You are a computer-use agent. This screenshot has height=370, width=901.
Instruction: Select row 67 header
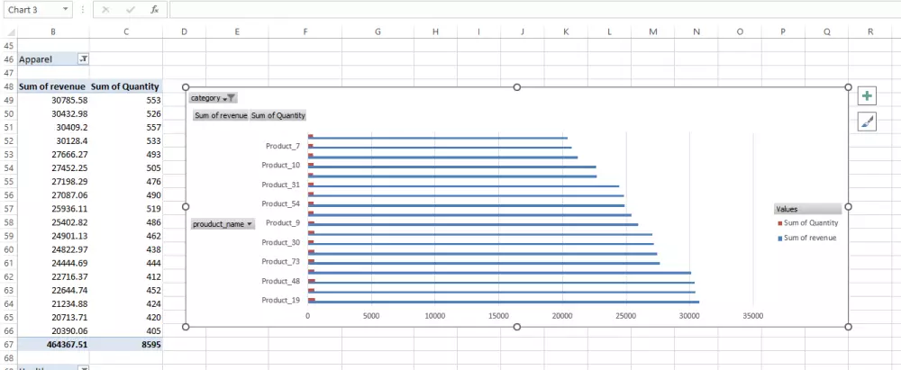coord(9,344)
